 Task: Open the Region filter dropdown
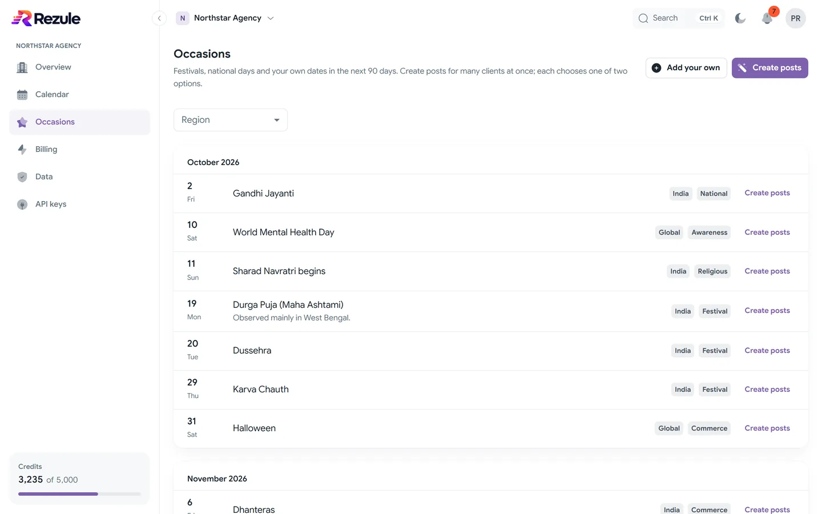coord(231,120)
